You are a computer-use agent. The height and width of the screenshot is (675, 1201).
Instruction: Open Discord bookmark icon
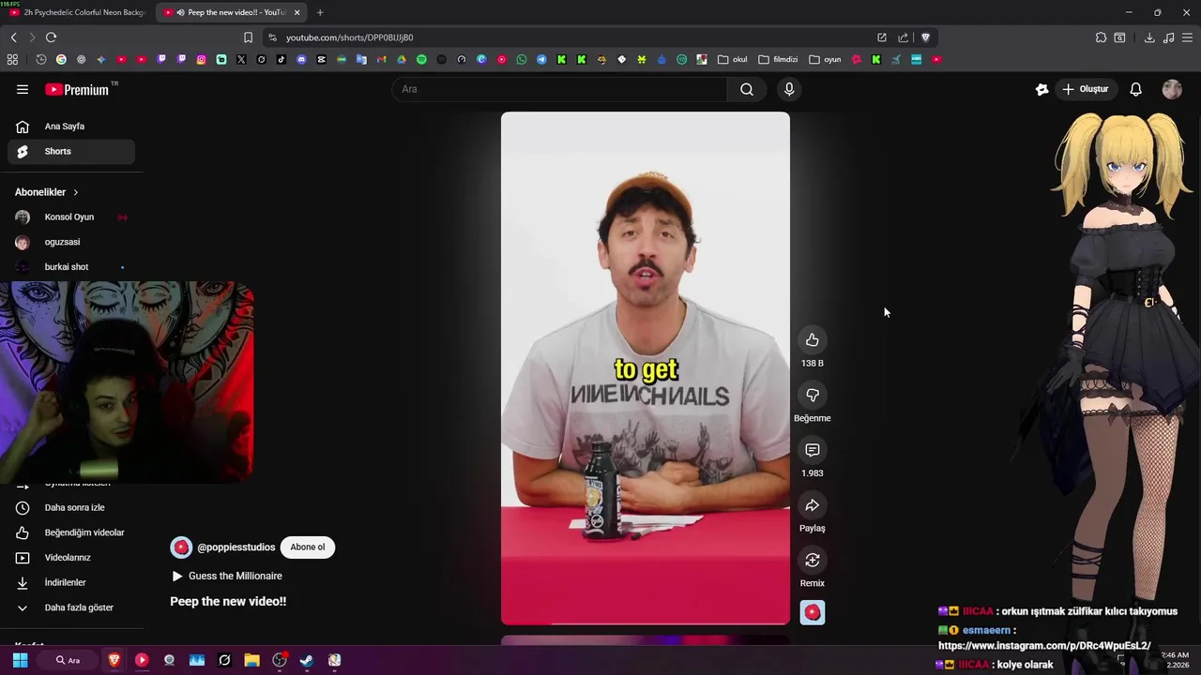[301, 59]
